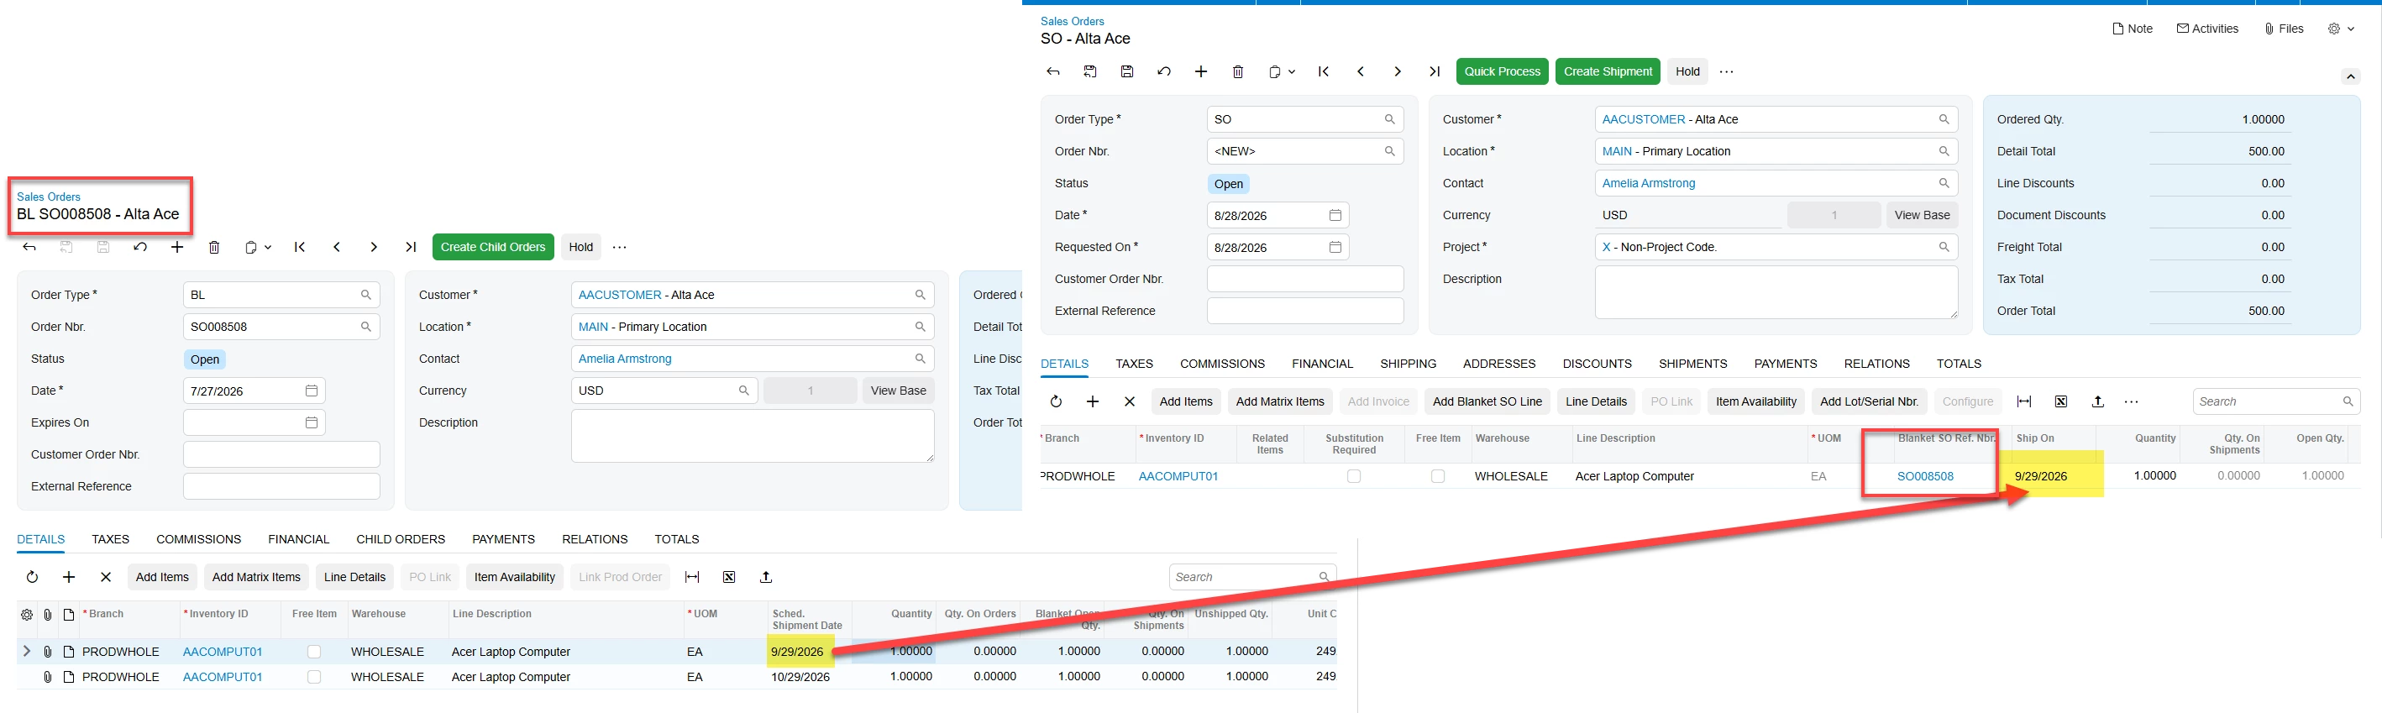
Task: Go to previous record in BL SO008508 window
Action: pyautogui.click(x=337, y=247)
